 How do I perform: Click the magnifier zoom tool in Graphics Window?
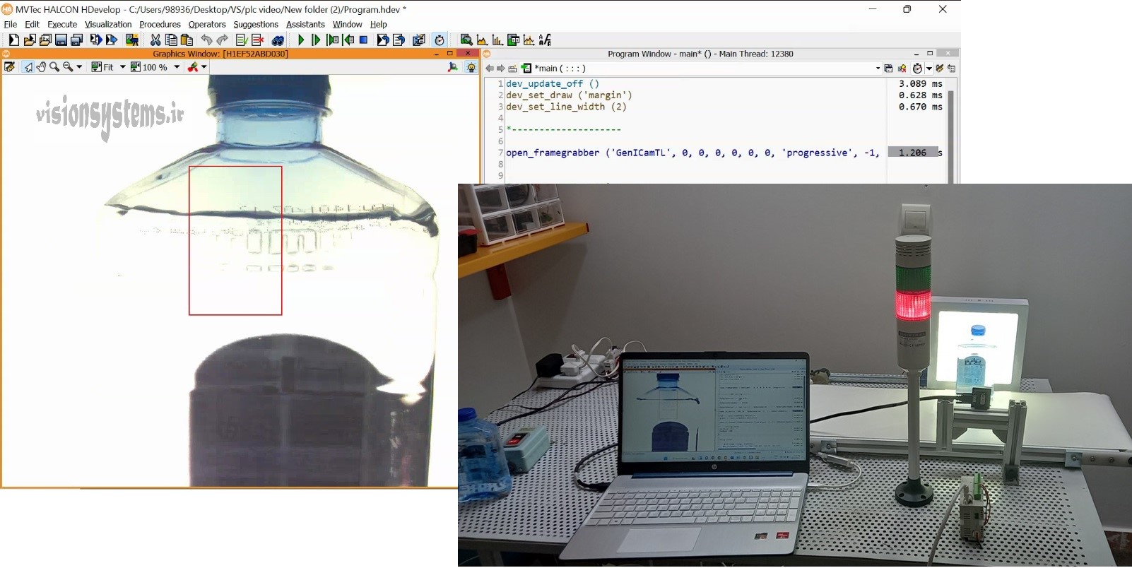coord(54,67)
